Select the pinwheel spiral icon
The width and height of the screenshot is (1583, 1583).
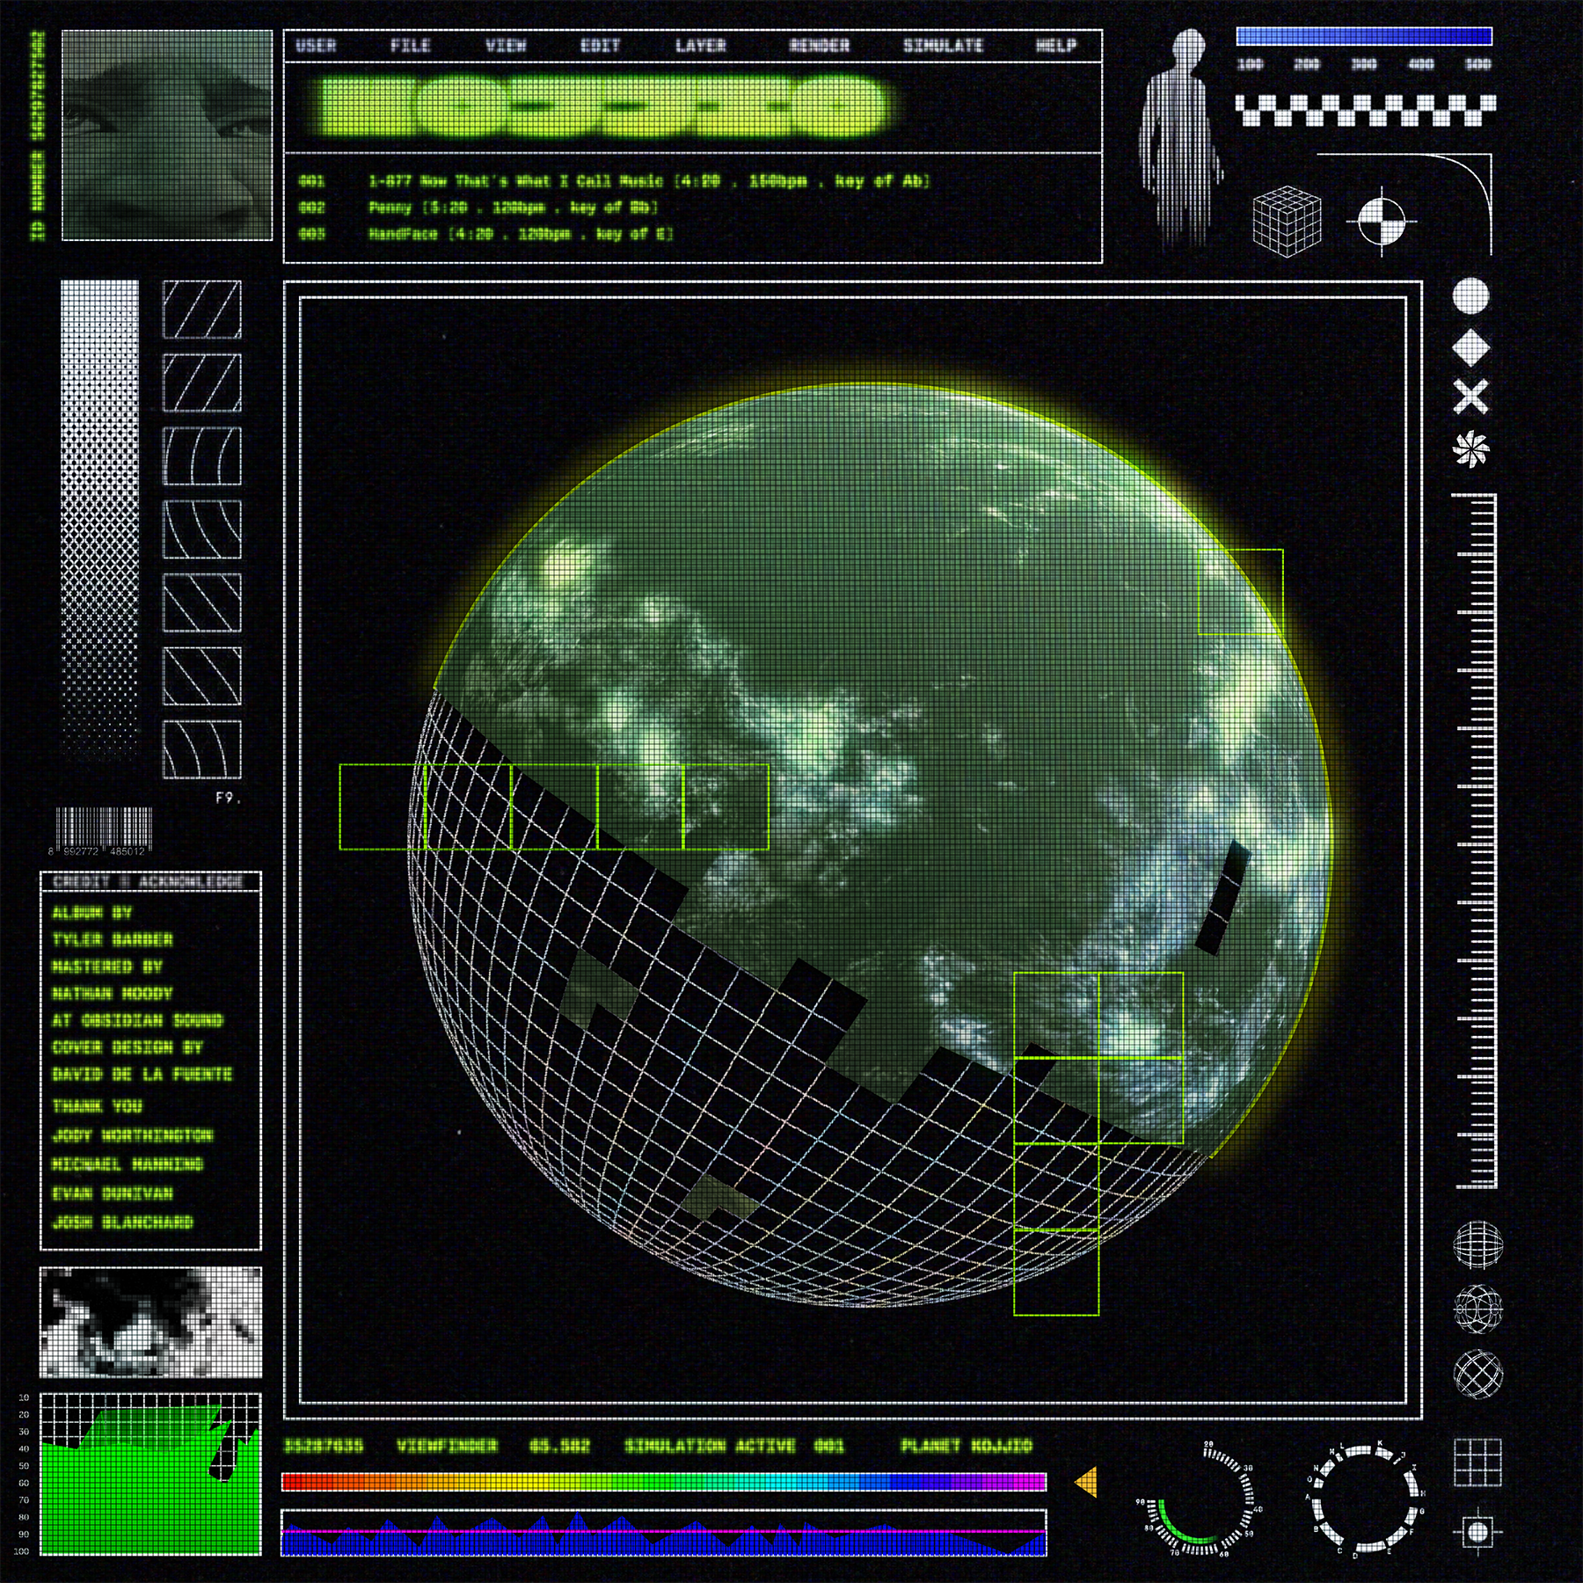(1470, 450)
